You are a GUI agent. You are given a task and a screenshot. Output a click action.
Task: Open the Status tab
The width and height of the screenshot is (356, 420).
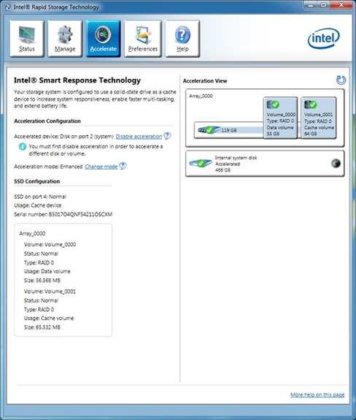pos(27,39)
